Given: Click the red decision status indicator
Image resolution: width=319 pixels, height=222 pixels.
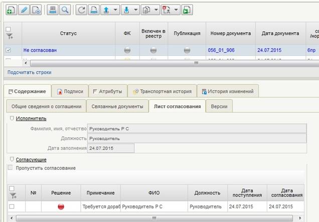Looking at the screenshot, I should [x=61, y=206].
